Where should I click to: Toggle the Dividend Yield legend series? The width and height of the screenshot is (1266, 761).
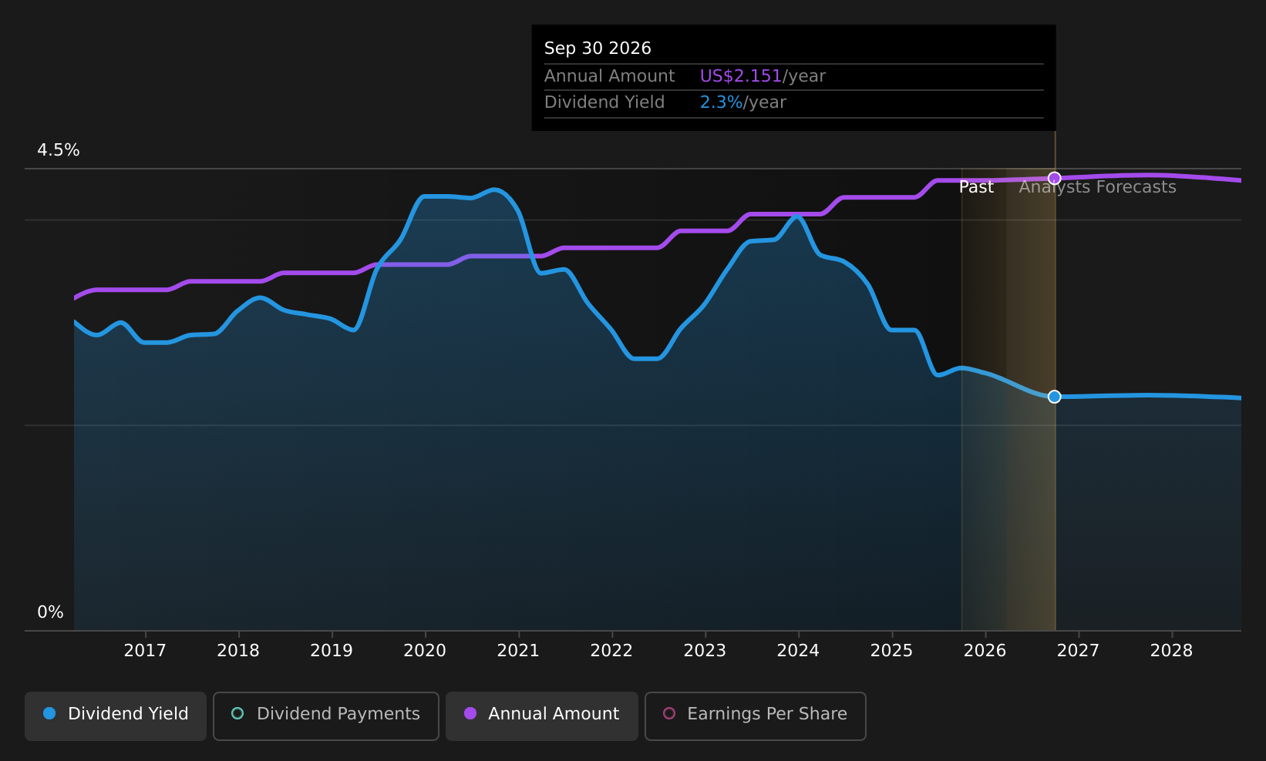point(116,716)
